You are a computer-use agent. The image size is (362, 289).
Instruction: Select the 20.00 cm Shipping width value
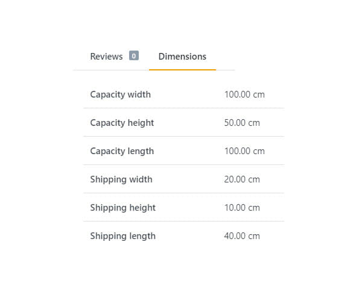click(x=242, y=179)
